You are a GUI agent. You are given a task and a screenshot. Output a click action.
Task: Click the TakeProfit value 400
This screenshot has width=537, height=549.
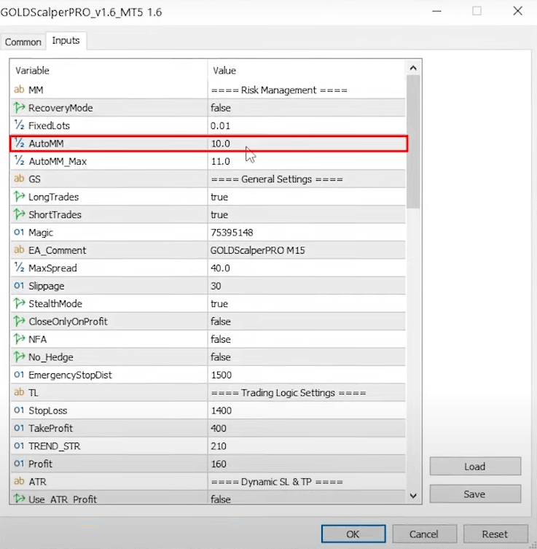pyautogui.click(x=219, y=428)
